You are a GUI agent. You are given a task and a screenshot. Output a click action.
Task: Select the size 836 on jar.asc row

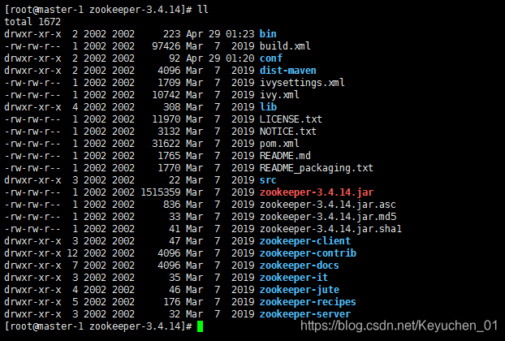point(172,205)
